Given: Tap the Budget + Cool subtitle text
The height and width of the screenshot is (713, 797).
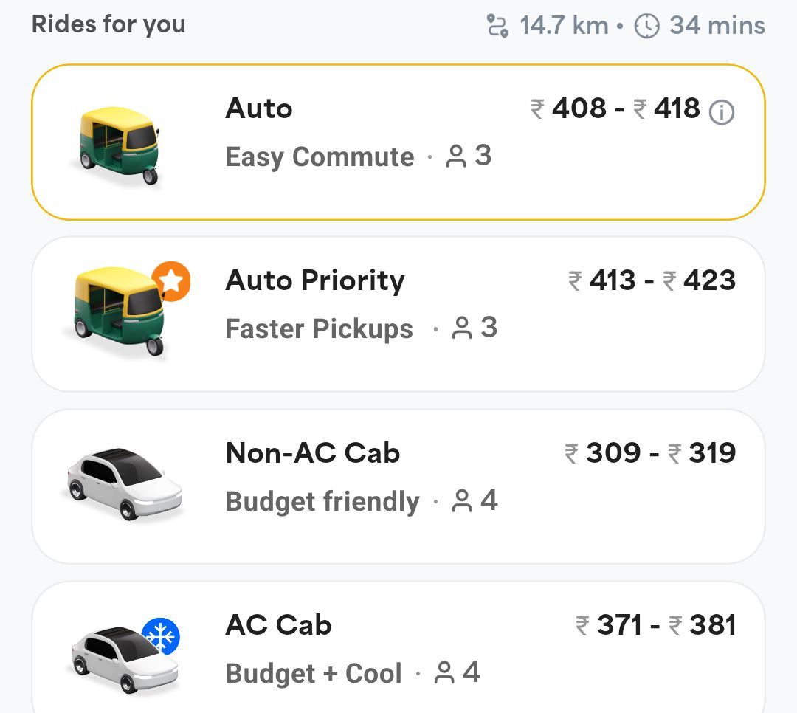Looking at the screenshot, I should 314,673.
